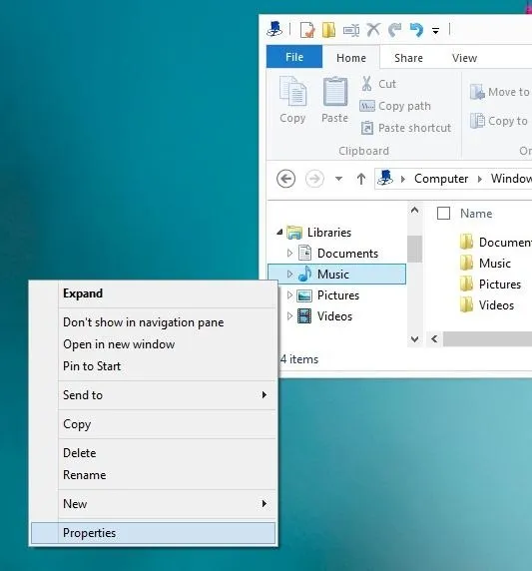
Task: Click the Copy path icon
Action: [367, 106]
